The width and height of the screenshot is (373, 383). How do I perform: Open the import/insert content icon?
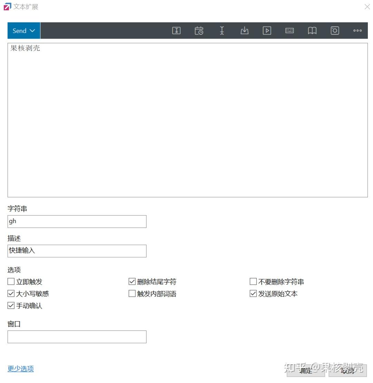244,30
